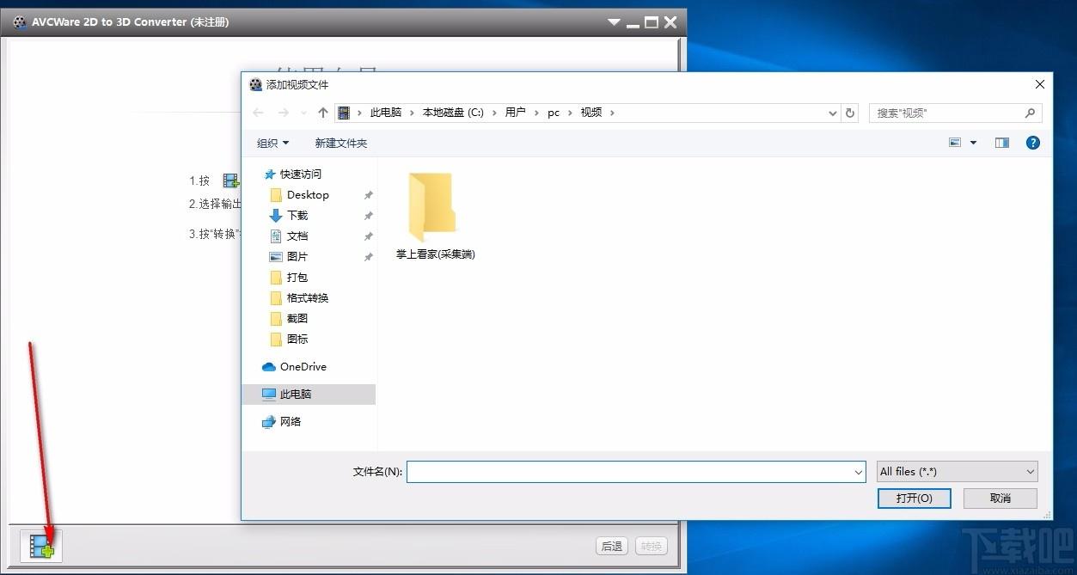Viewport: 1077px width, 575px height.
Task: Select the 掌上看家(采集端) folder
Action: (x=435, y=217)
